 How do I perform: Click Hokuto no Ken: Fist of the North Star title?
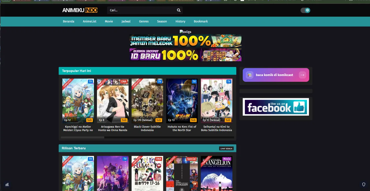pyautogui.click(x=182, y=128)
